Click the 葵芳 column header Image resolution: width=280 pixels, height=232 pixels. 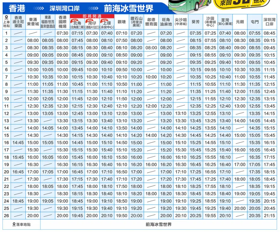(x=195, y=22)
